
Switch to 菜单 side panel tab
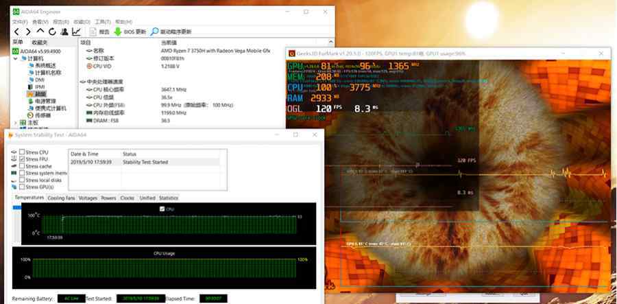19,42
